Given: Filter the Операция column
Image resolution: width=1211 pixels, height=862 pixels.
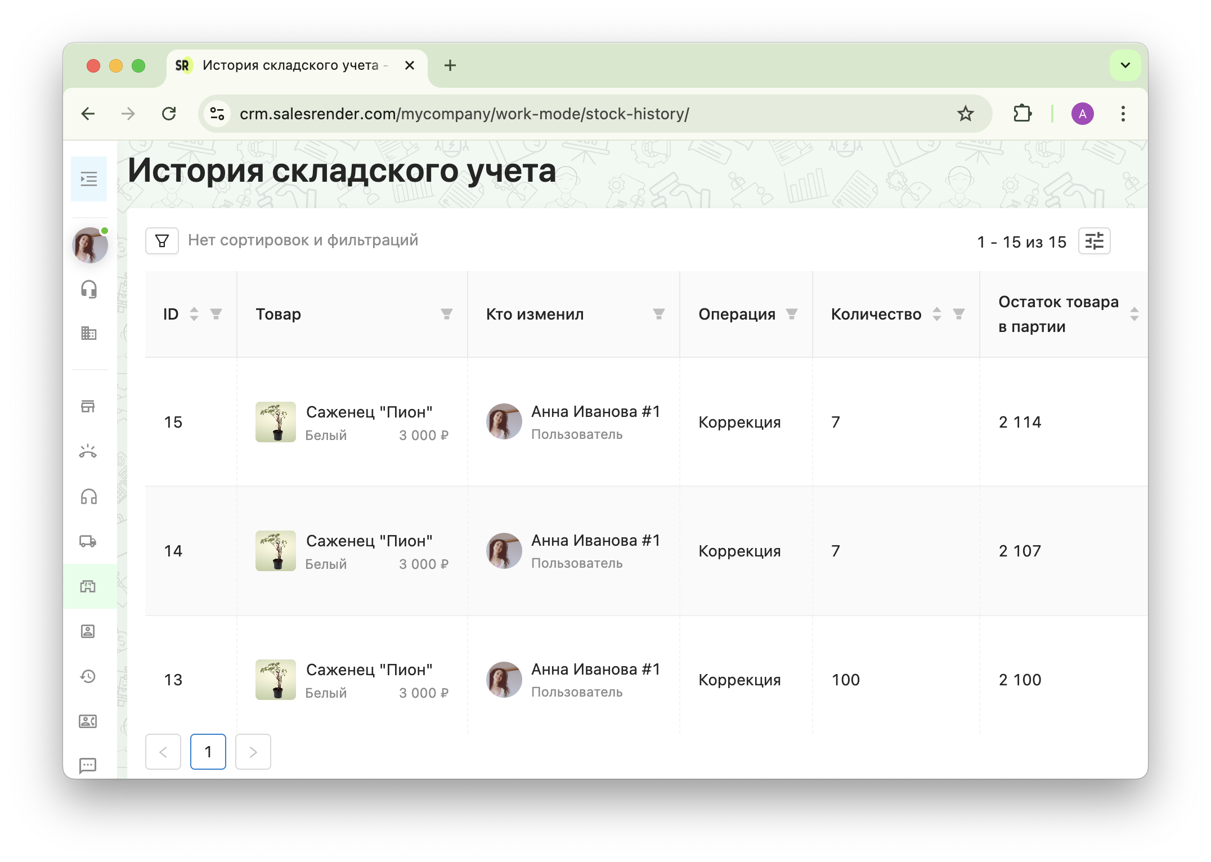Looking at the screenshot, I should [x=792, y=314].
